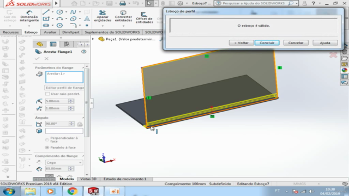Select the Spline sketch tool
The image size is (349, 196).
point(73,12)
